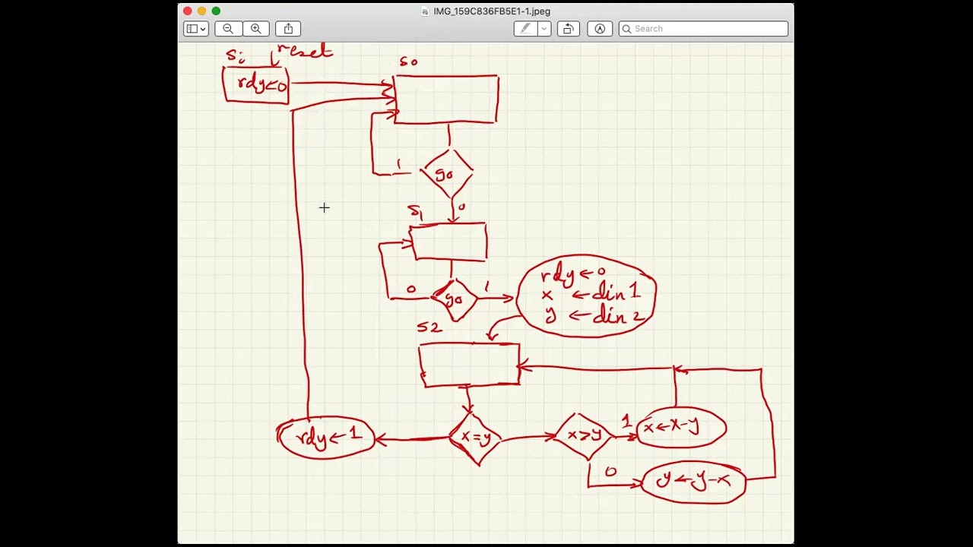Viewport: 973px width, 547px height.
Task: Minimize the window with yellow button
Action: click(x=201, y=11)
